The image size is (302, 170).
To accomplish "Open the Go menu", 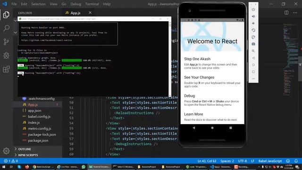I will [x=64, y=4].
